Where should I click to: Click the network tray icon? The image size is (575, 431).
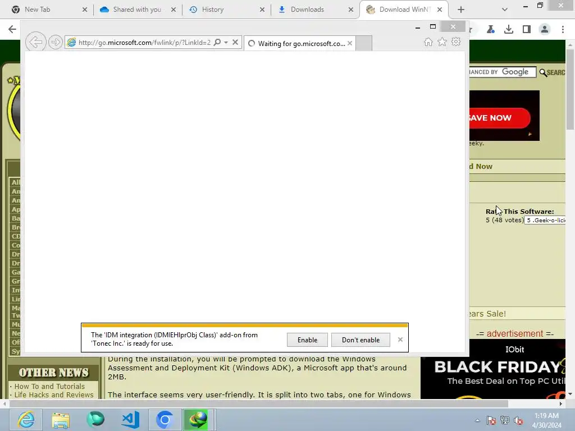coord(505,420)
